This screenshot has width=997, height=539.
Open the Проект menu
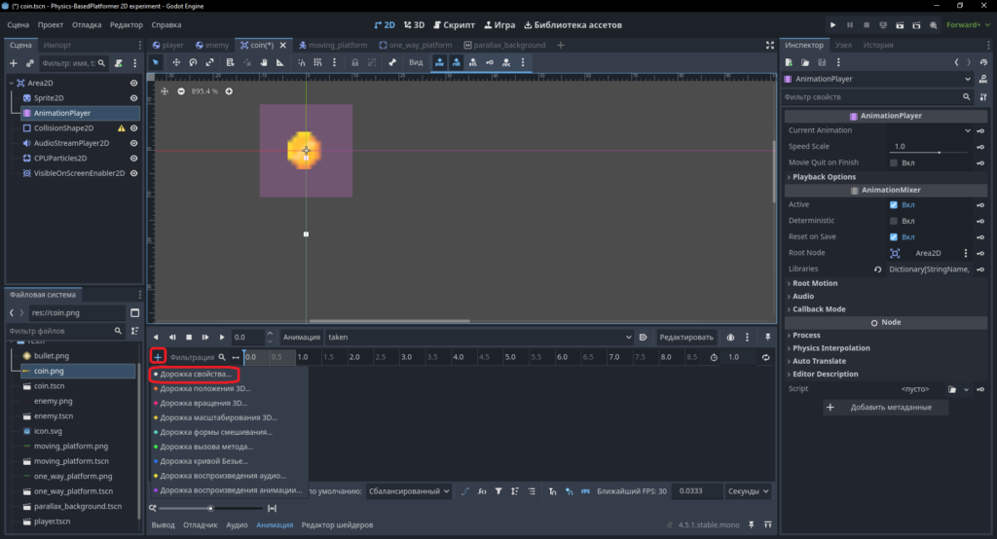pyautogui.click(x=51, y=24)
